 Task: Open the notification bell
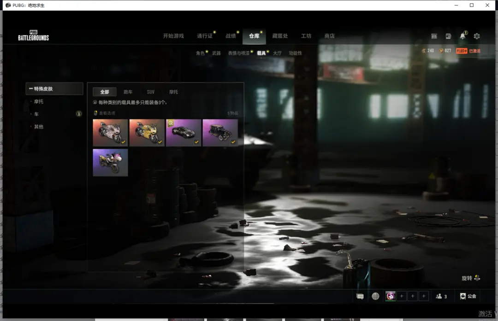463,36
